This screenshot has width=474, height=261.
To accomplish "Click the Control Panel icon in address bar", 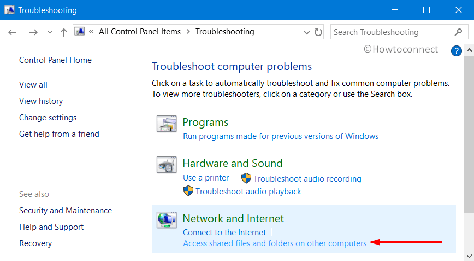I will [x=80, y=32].
